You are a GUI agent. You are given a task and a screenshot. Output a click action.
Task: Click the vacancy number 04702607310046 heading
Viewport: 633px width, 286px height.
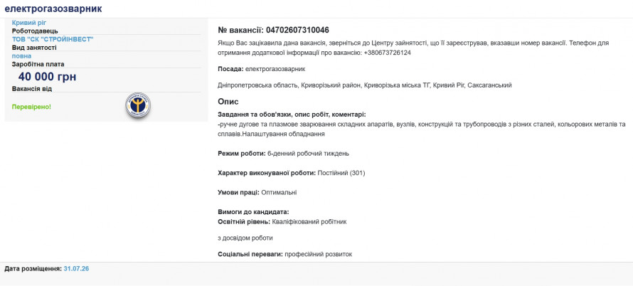click(x=273, y=30)
